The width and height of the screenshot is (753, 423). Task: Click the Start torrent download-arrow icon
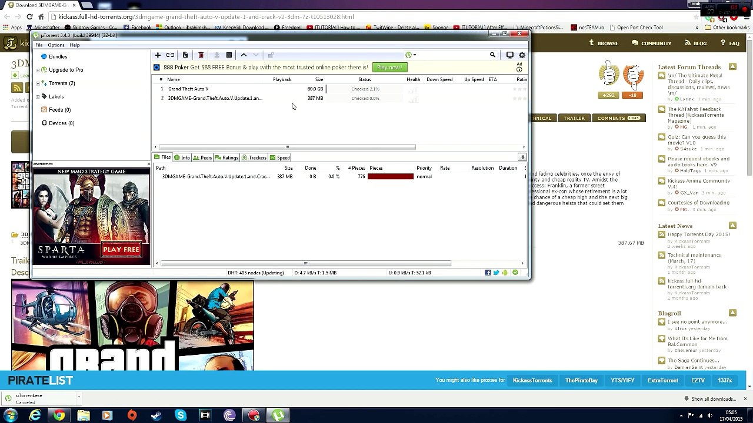pos(216,55)
